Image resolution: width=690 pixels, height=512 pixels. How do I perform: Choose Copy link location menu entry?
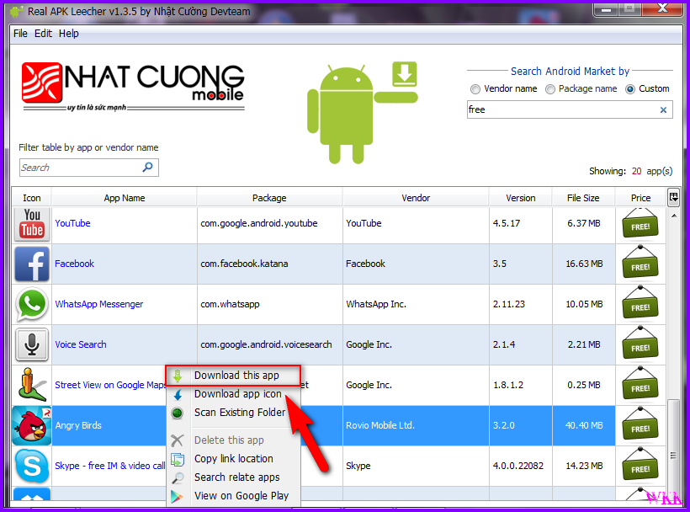coord(233,459)
